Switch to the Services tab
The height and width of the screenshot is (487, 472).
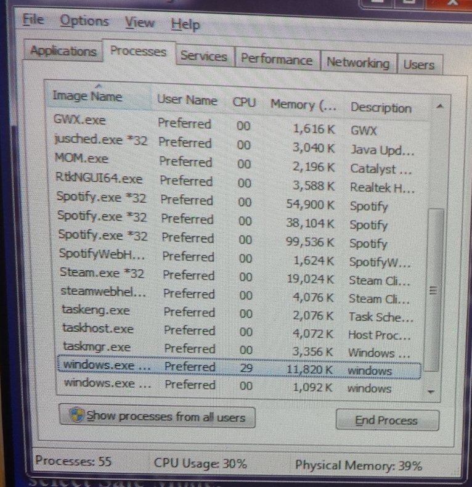click(x=204, y=56)
